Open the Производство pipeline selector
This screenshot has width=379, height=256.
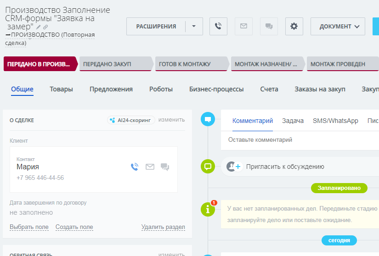pyautogui.click(x=50, y=35)
